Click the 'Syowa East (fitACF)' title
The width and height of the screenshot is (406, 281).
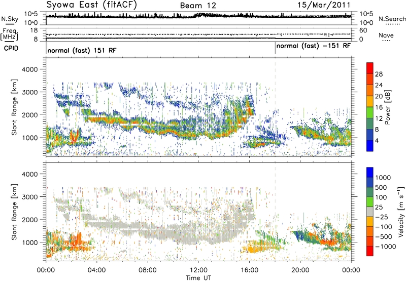(92, 5)
